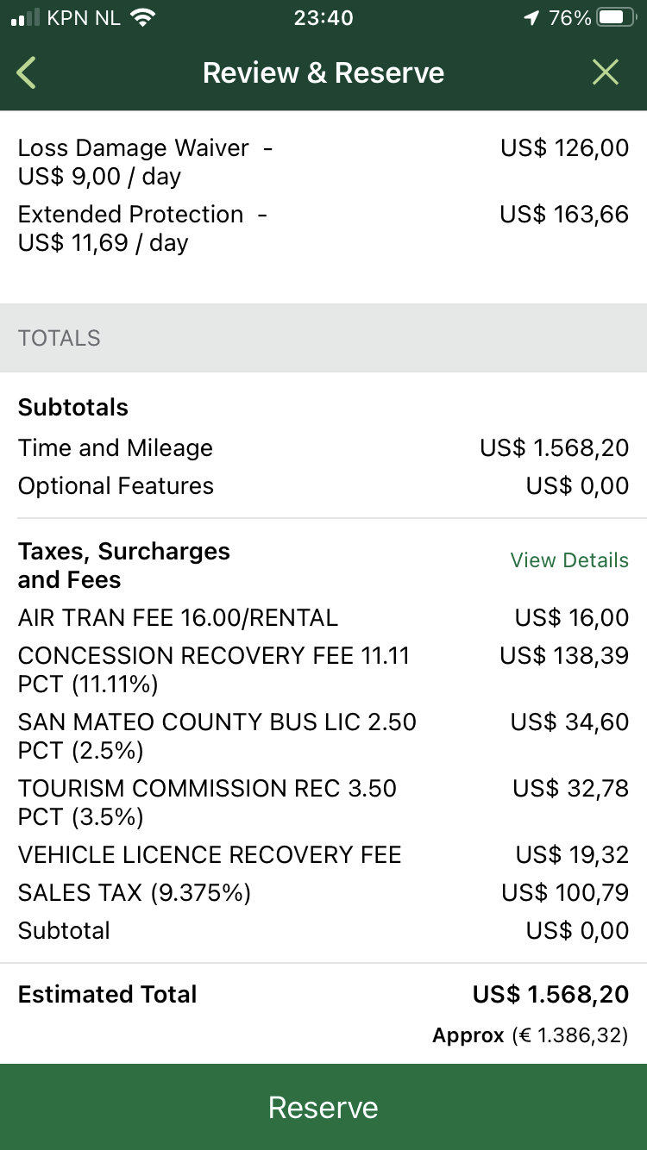
Task: Tap the 23:40 clock
Action: [x=323, y=18]
